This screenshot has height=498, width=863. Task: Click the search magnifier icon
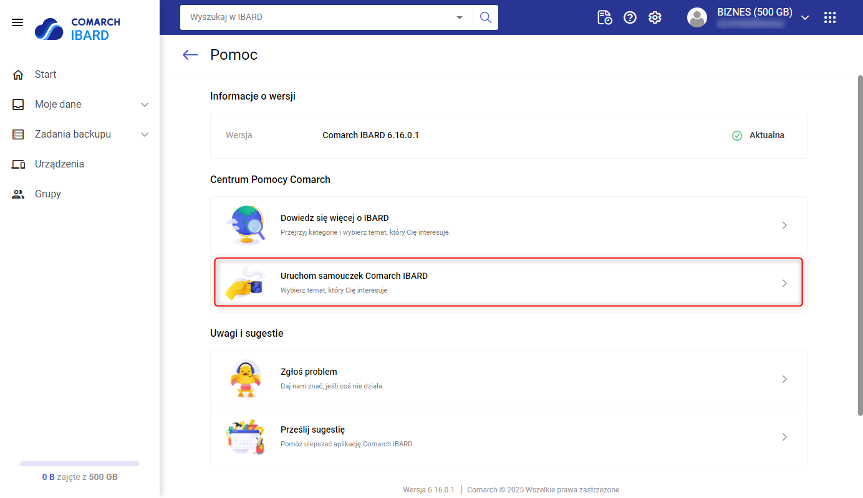(486, 17)
